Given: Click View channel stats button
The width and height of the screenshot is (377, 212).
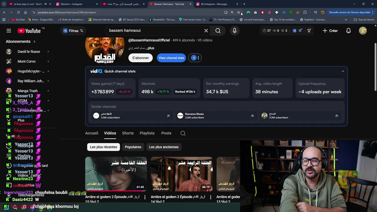Looking at the screenshot, I should point(171,58).
